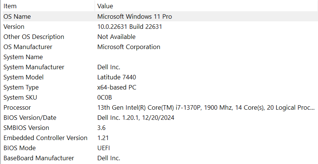
Task: Select the System Type entry
Action: click(x=21, y=87)
